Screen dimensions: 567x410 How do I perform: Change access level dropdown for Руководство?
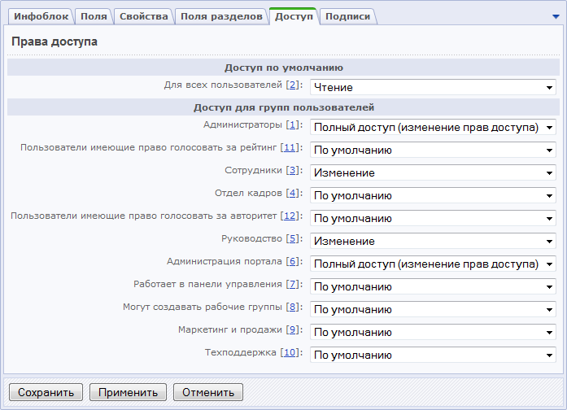(431, 242)
